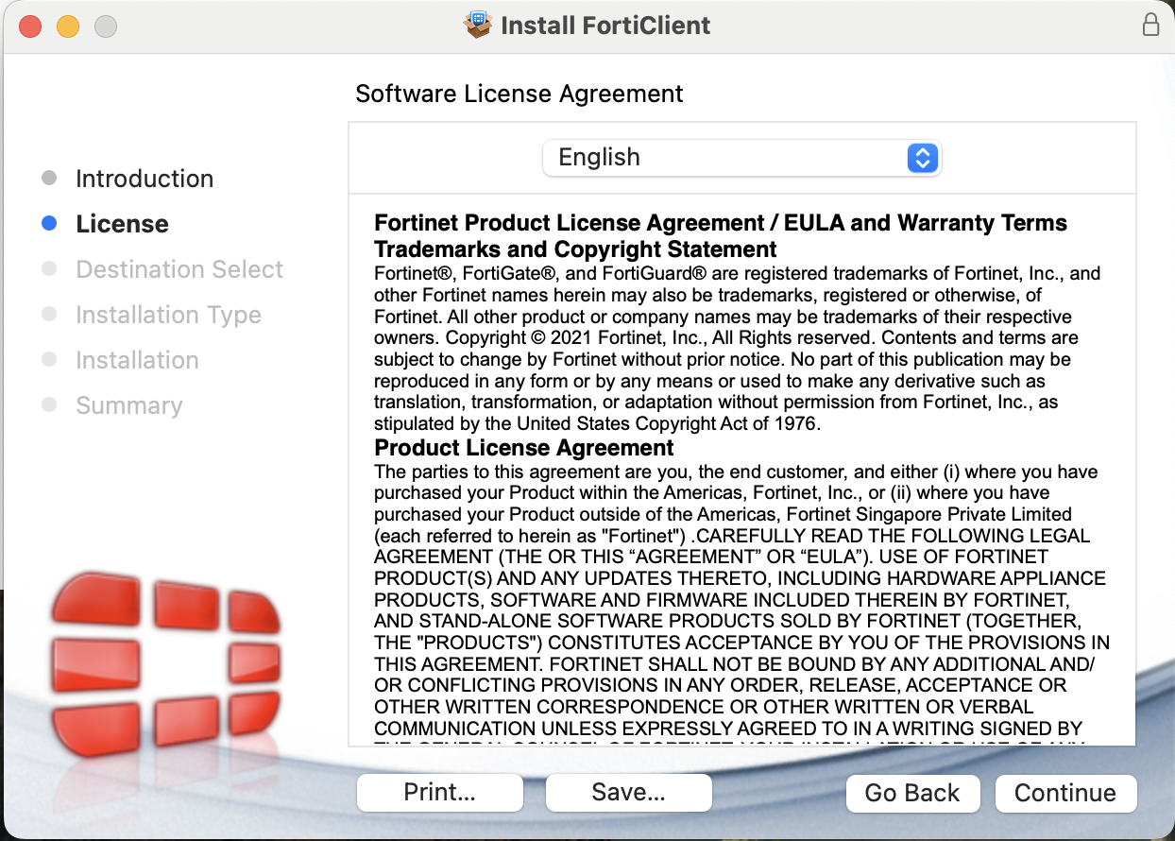Click the "Install FortiClient" window title
This screenshot has width=1175, height=841.
605,25
